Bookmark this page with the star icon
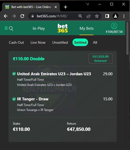Viewport: 130px width, 150px height. coord(97,16)
